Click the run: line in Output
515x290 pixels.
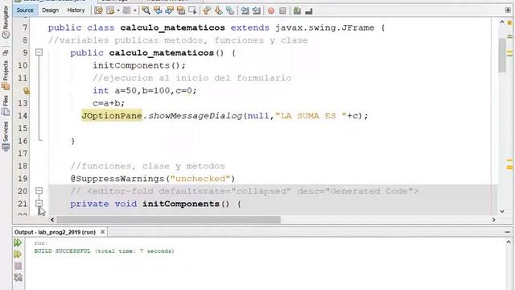[41, 243]
